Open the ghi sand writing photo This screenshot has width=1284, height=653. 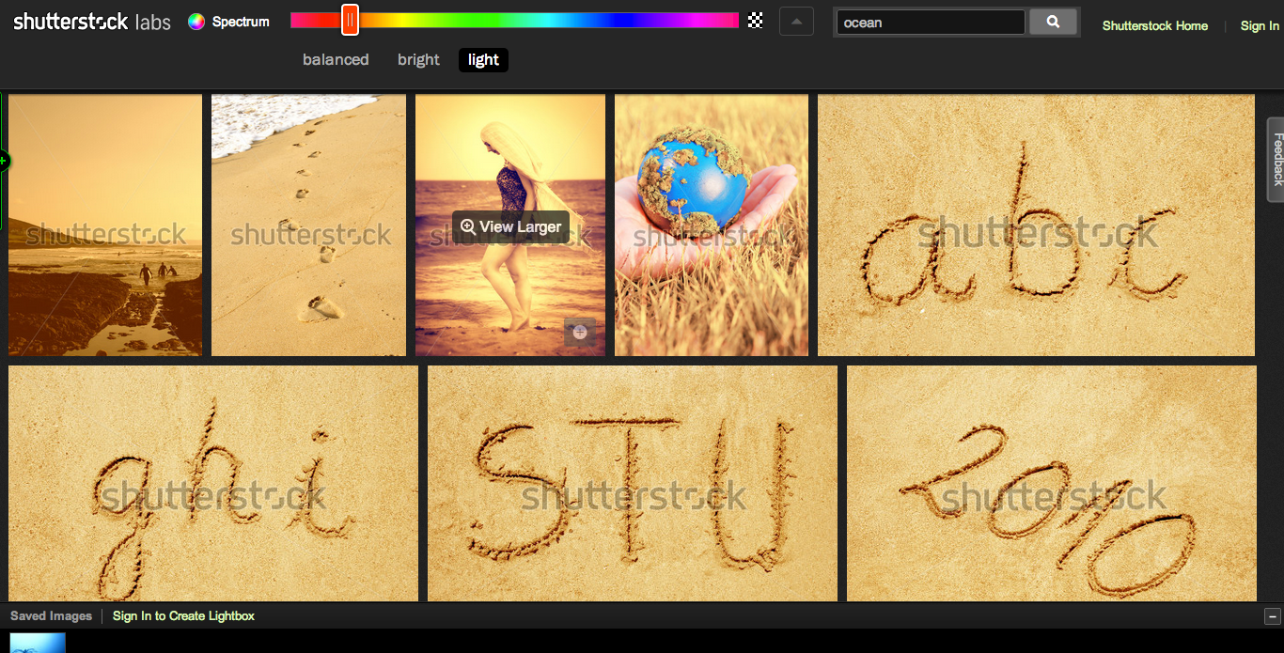[x=213, y=483]
